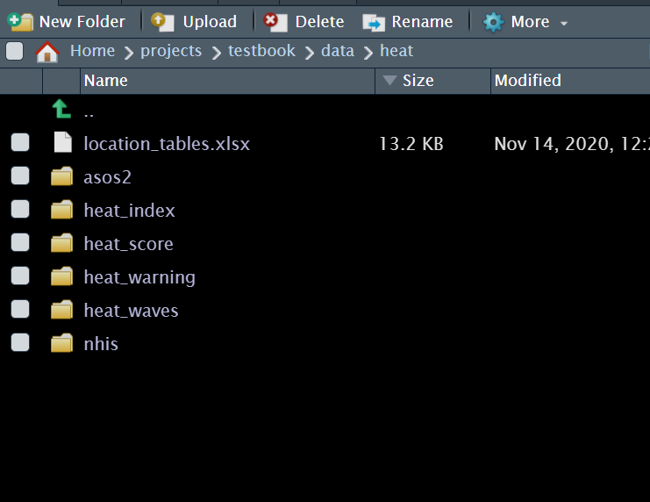The width and height of the screenshot is (650, 502).
Task: Go up via green parent-directory arrow
Action: [x=61, y=109]
